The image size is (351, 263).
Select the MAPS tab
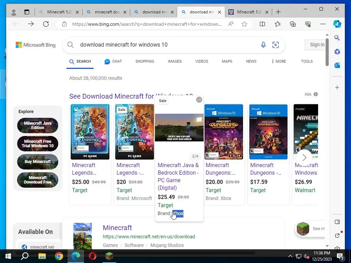coord(227,61)
